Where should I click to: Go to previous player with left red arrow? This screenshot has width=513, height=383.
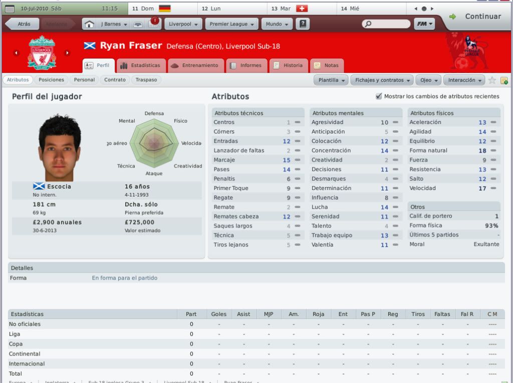pyautogui.click(x=16, y=53)
